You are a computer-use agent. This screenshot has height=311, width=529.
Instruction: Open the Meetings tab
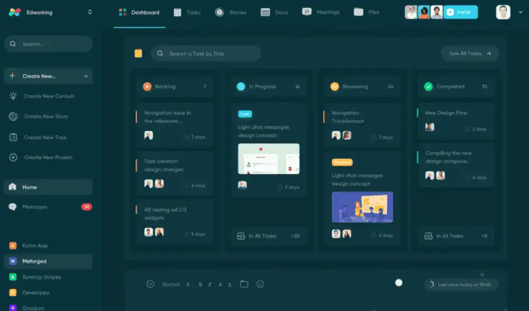coord(321,12)
